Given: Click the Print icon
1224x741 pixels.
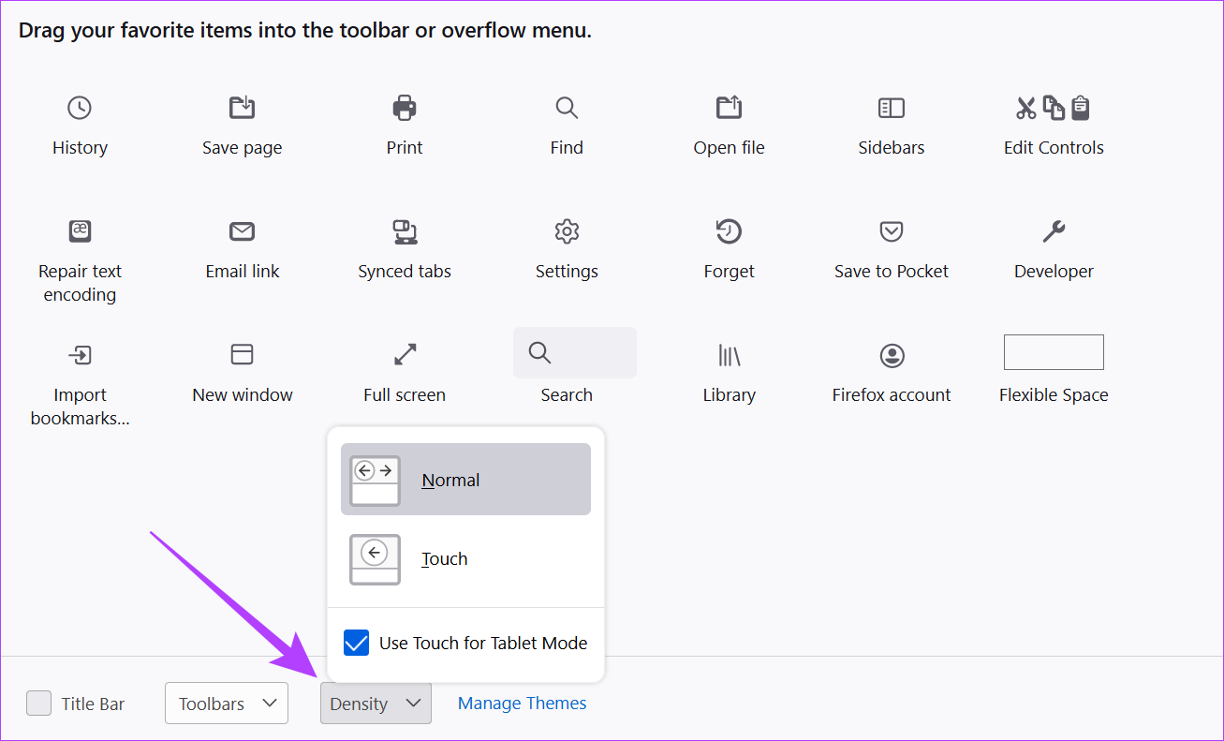Looking at the screenshot, I should point(405,109).
